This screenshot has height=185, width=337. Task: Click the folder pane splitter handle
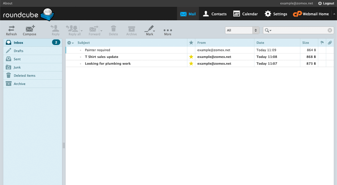click(64, 146)
